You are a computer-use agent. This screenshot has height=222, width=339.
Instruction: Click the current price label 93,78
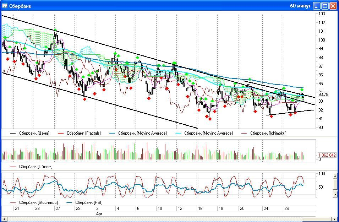[323, 94]
